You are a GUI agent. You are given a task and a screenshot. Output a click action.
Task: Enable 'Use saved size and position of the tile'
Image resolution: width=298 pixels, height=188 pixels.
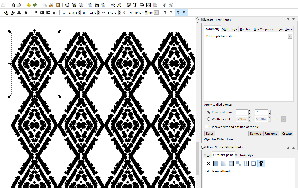[206, 127]
